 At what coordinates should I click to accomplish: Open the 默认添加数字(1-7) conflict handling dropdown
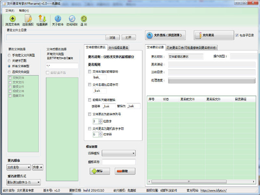(x=24, y=183)
